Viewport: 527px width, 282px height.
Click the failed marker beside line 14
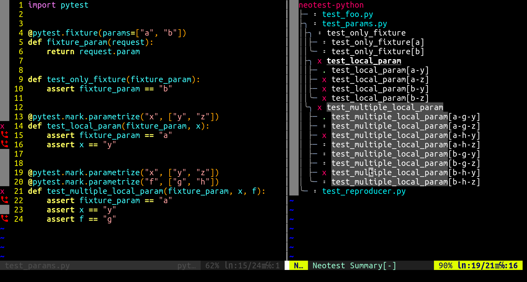coord(2,126)
